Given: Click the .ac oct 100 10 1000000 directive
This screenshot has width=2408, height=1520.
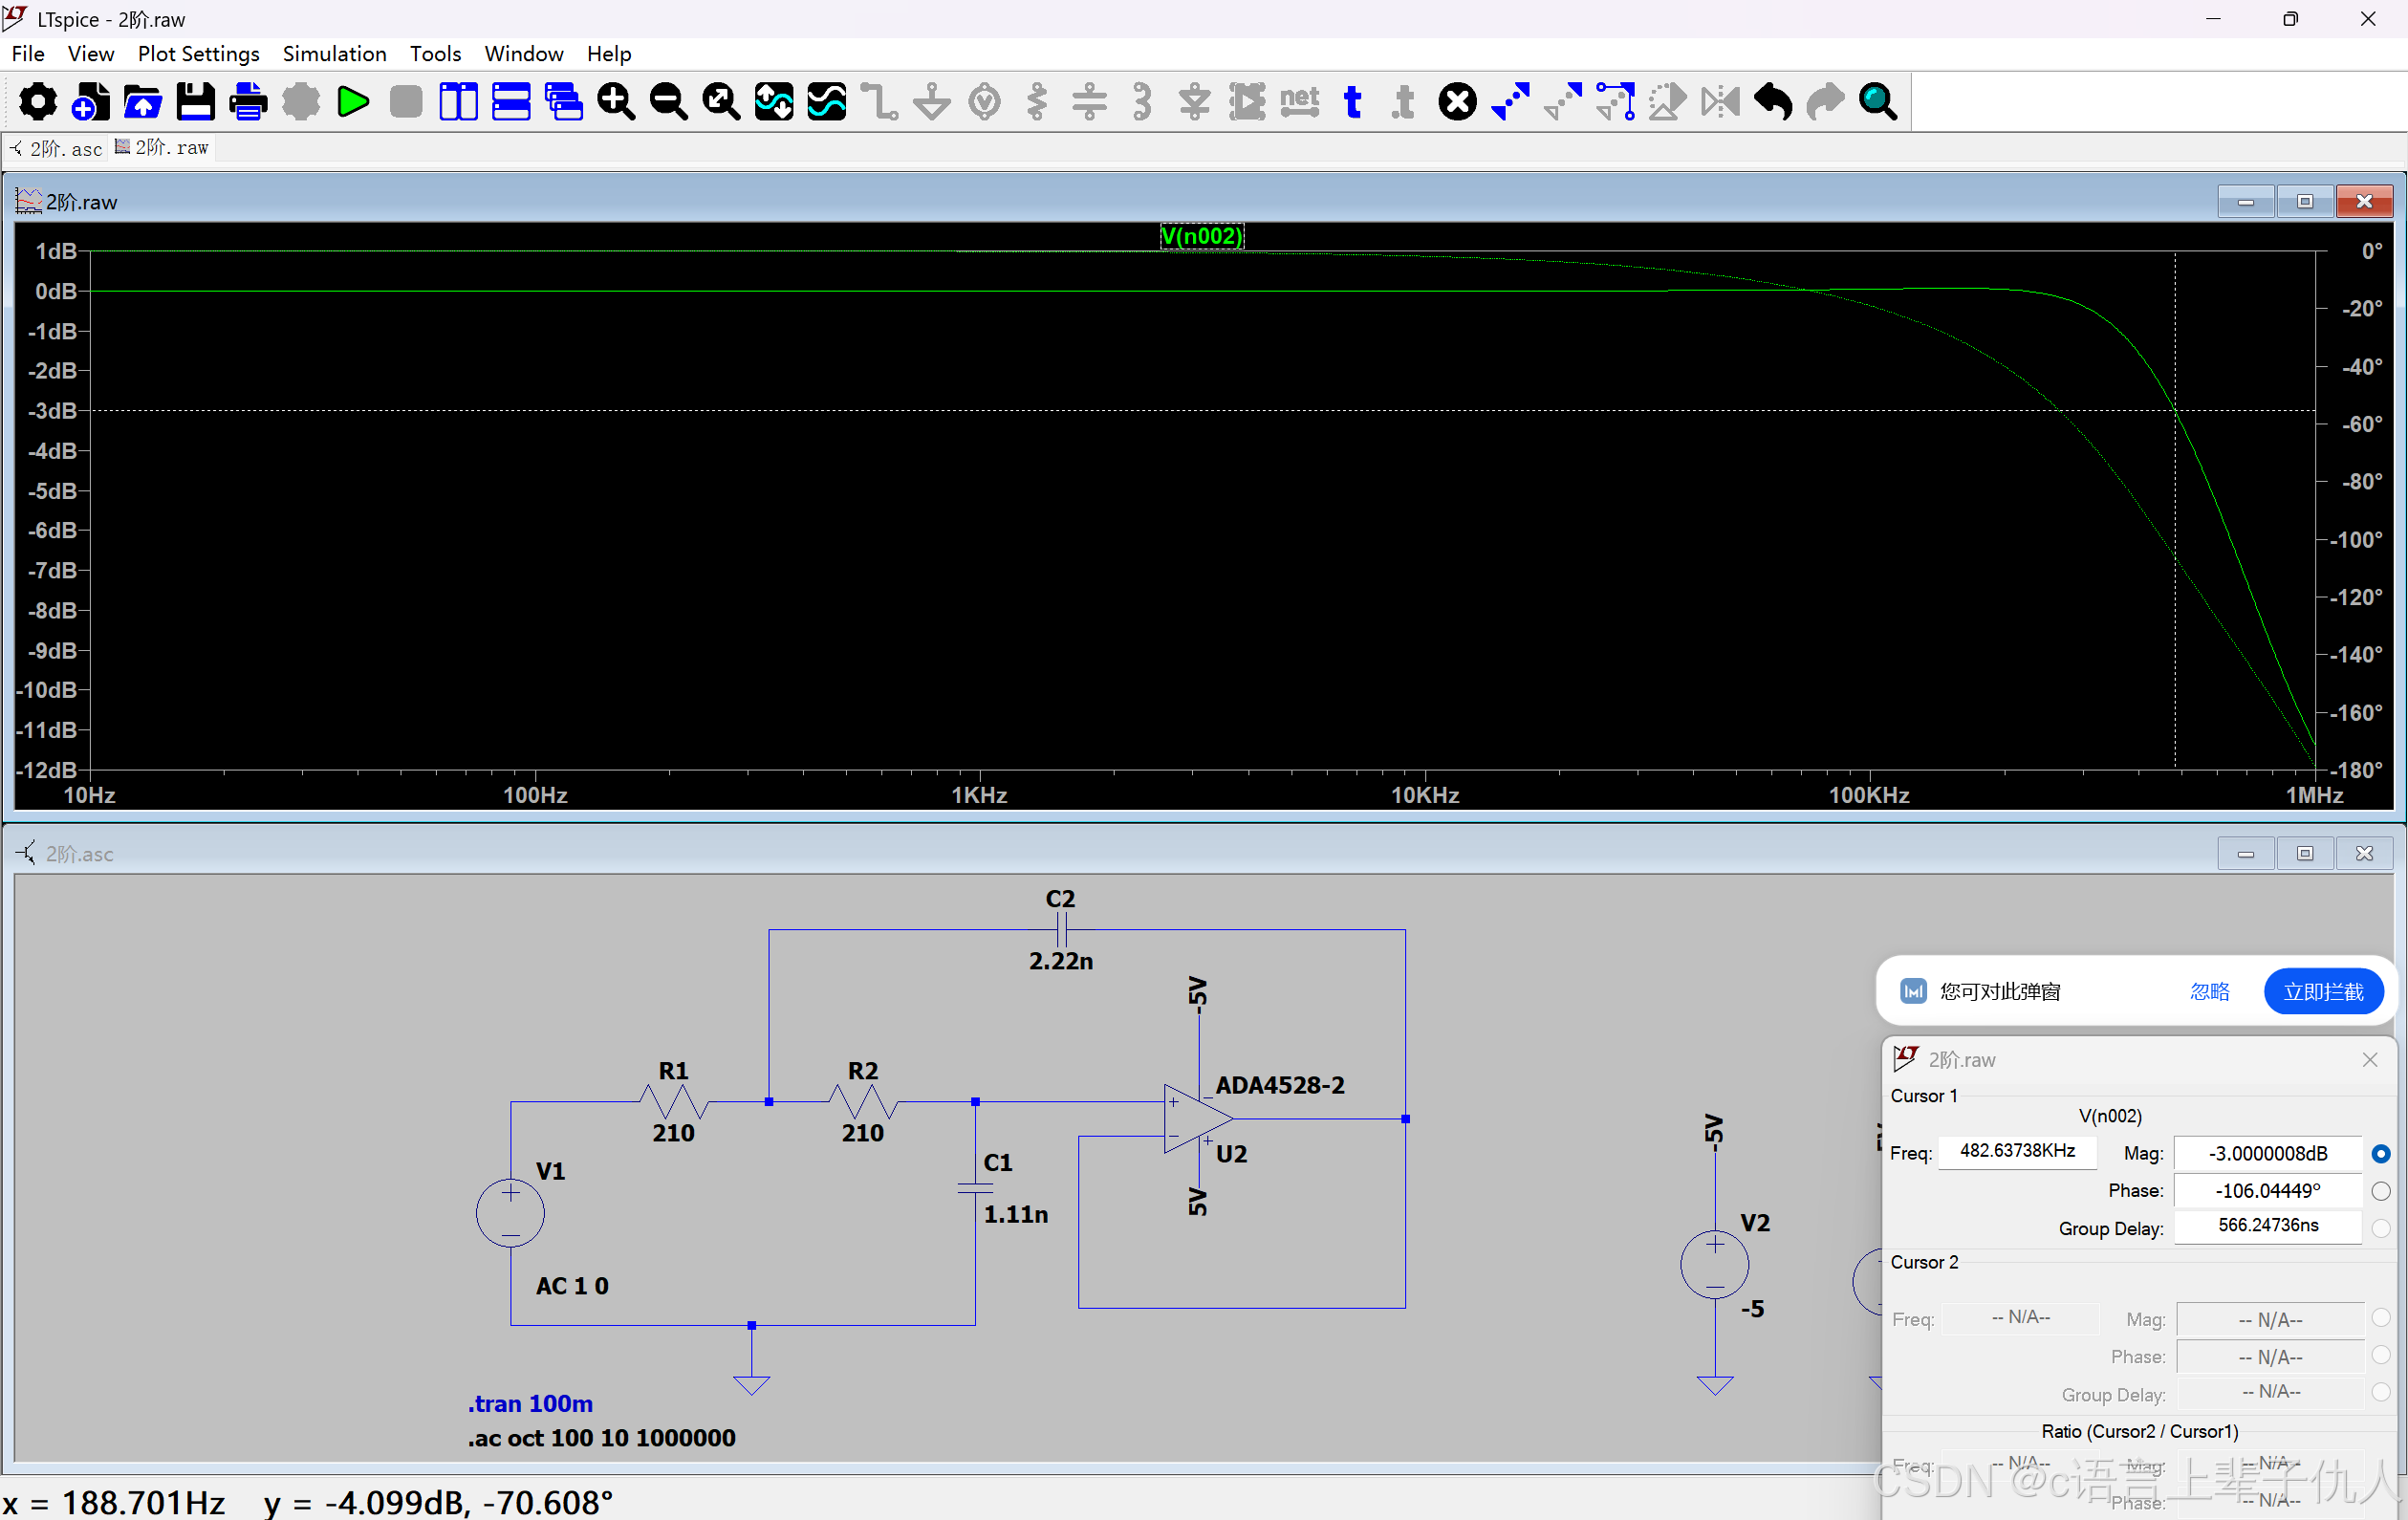Looking at the screenshot, I should click(602, 1438).
